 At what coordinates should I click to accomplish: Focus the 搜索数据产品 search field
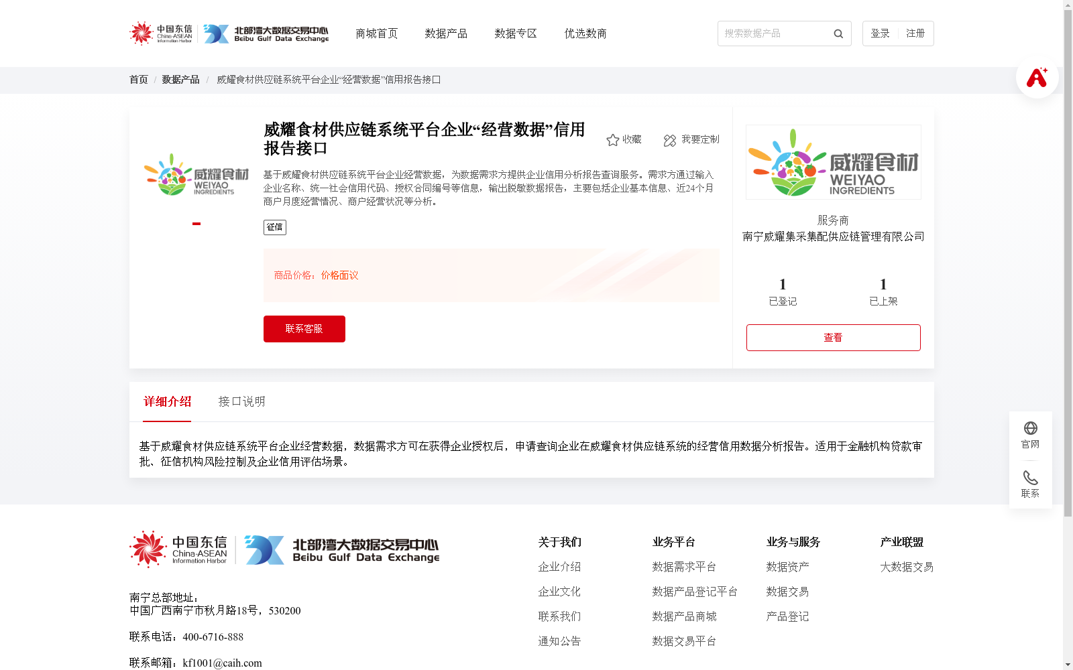pyautogui.click(x=775, y=33)
